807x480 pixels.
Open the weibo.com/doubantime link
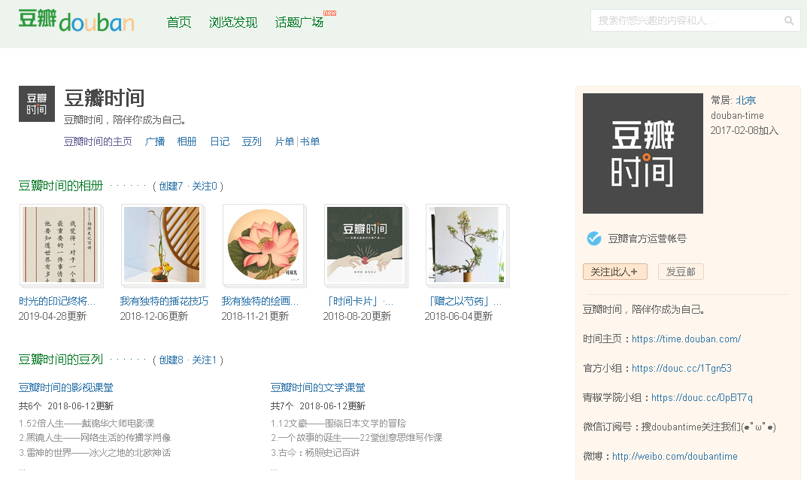coord(675,457)
